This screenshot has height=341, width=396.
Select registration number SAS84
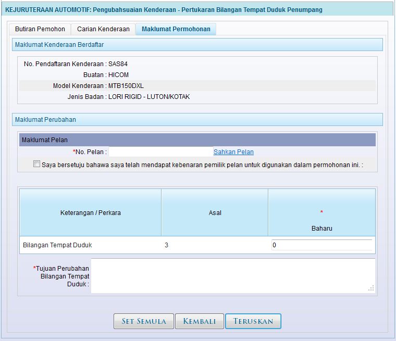[118, 64]
